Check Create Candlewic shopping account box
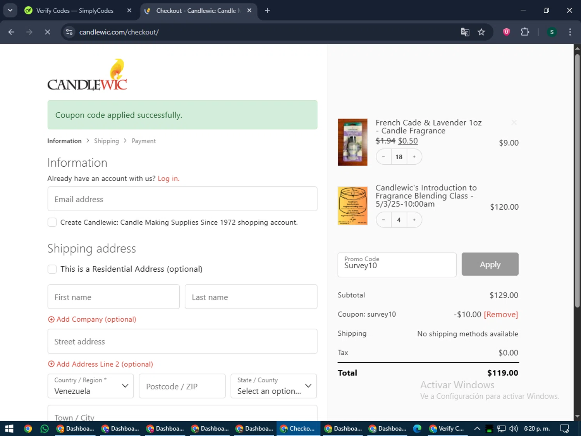 52,222
